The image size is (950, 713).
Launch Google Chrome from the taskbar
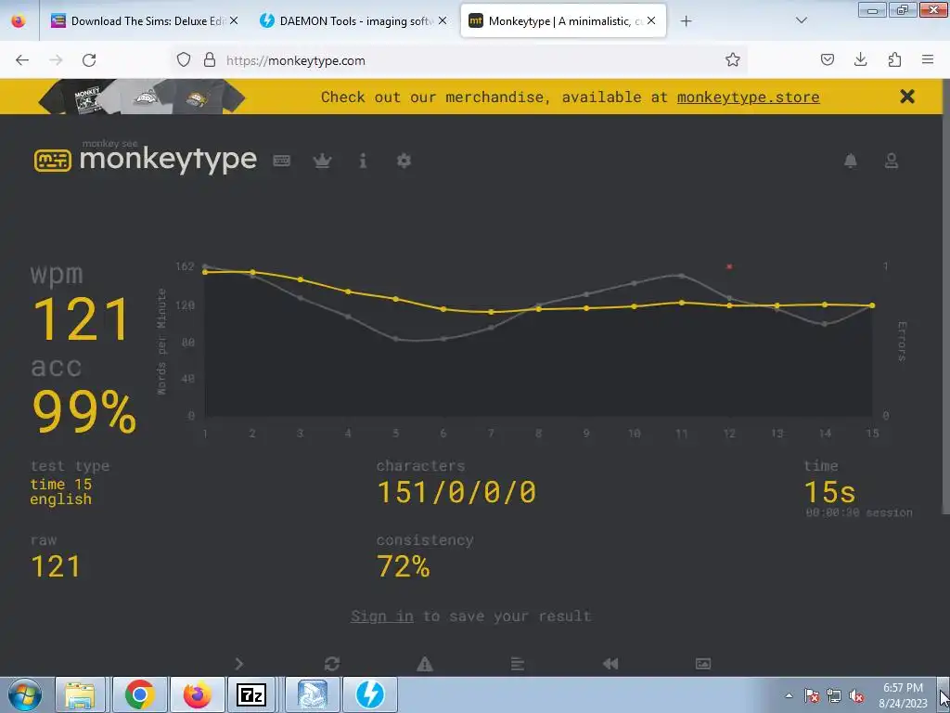[139, 694]
